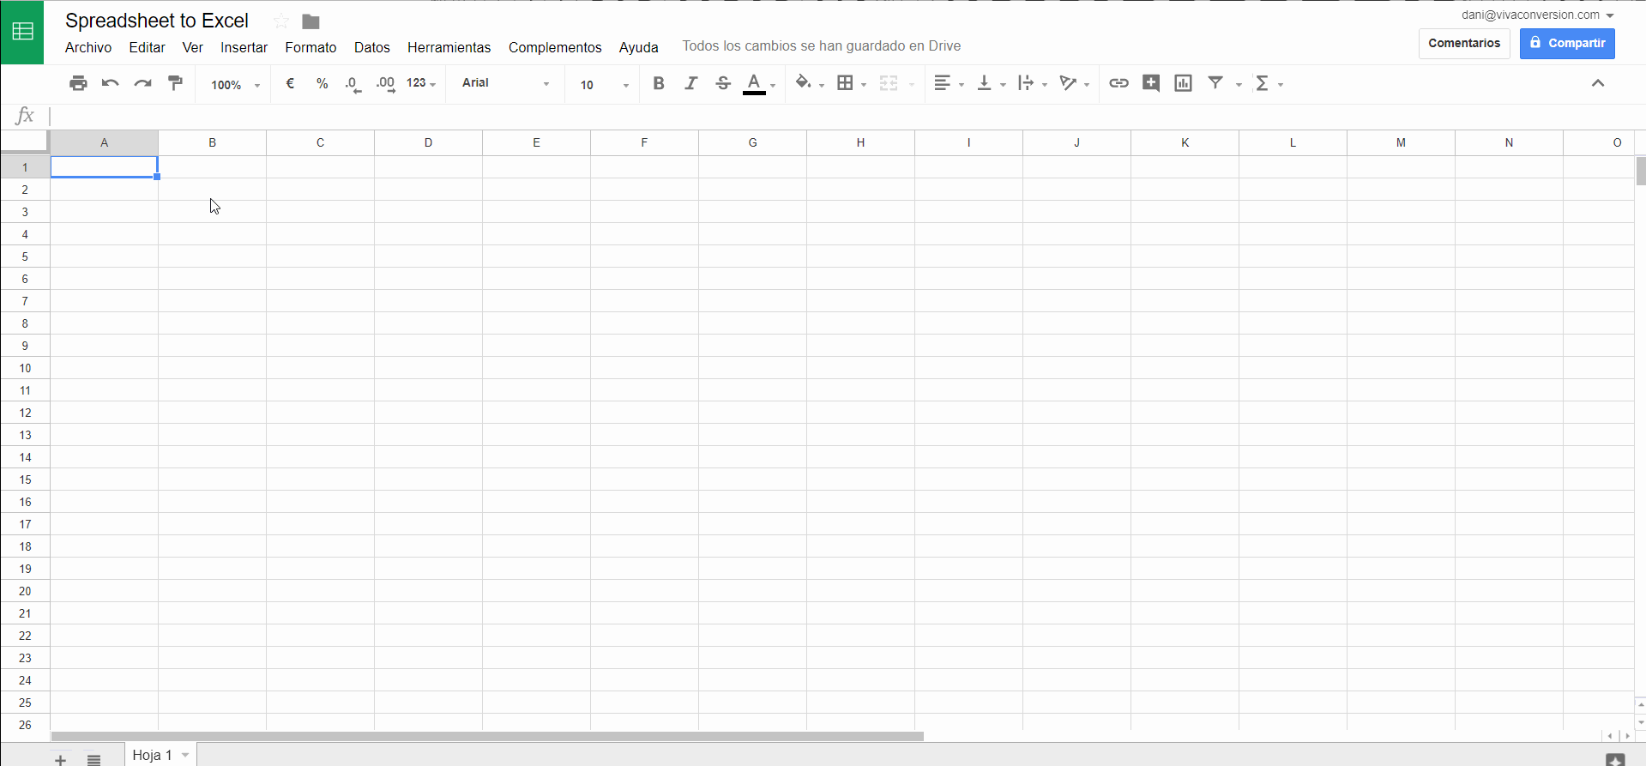This screenshot has width=1646, height=766.
Task: Open the Complementos menu
Action: pos(555,47)
